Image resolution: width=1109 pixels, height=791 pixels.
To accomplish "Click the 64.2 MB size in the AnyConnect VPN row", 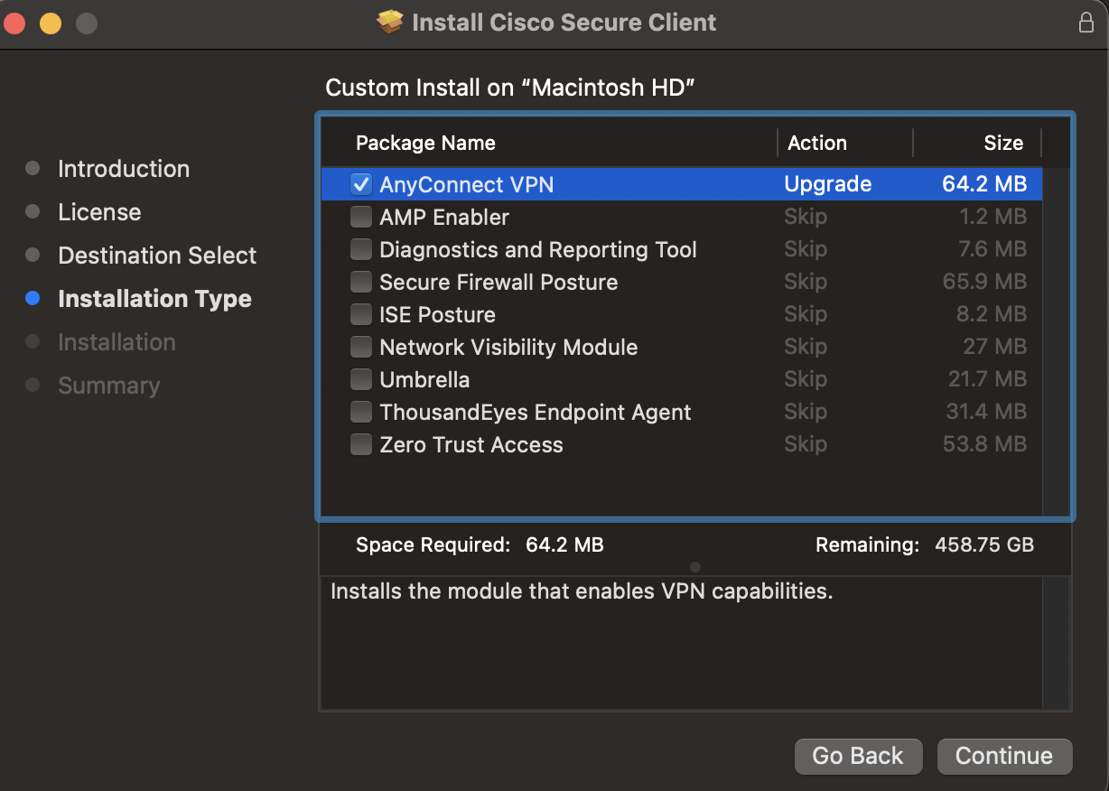I will (x=984, y=184).
